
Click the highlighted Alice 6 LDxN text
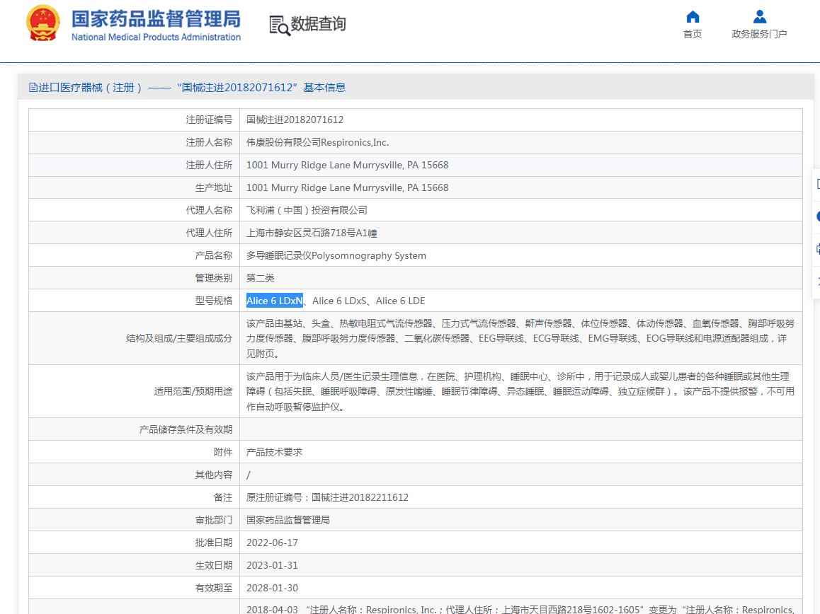(275, 301)
